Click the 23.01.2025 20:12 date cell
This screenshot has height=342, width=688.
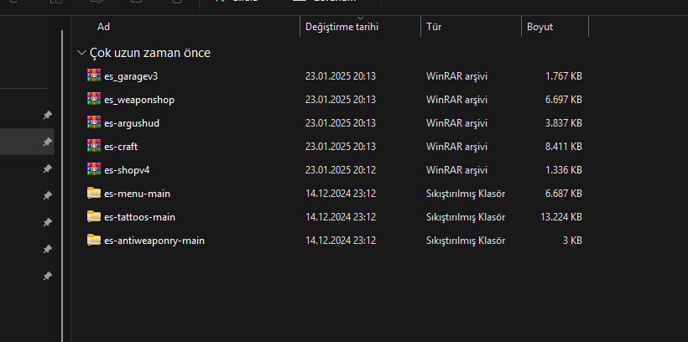pos(341,170)
